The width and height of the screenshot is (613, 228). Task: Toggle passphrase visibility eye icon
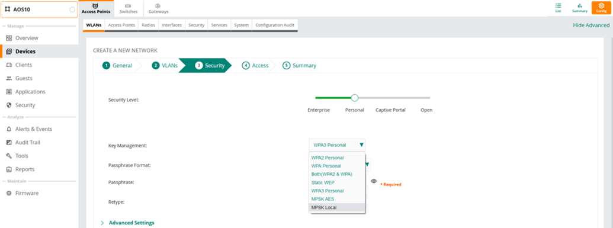coord(374,181)
